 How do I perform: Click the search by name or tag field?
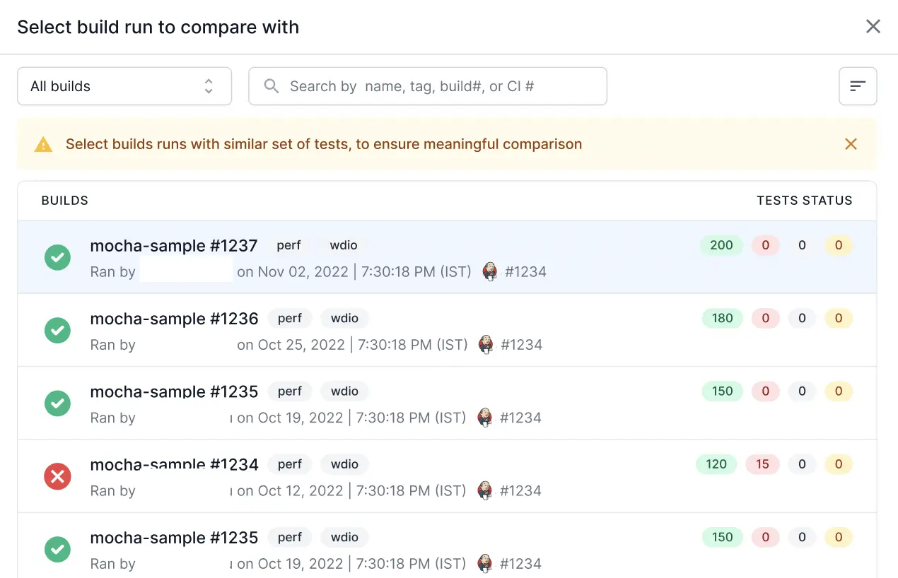pos(438,86)
